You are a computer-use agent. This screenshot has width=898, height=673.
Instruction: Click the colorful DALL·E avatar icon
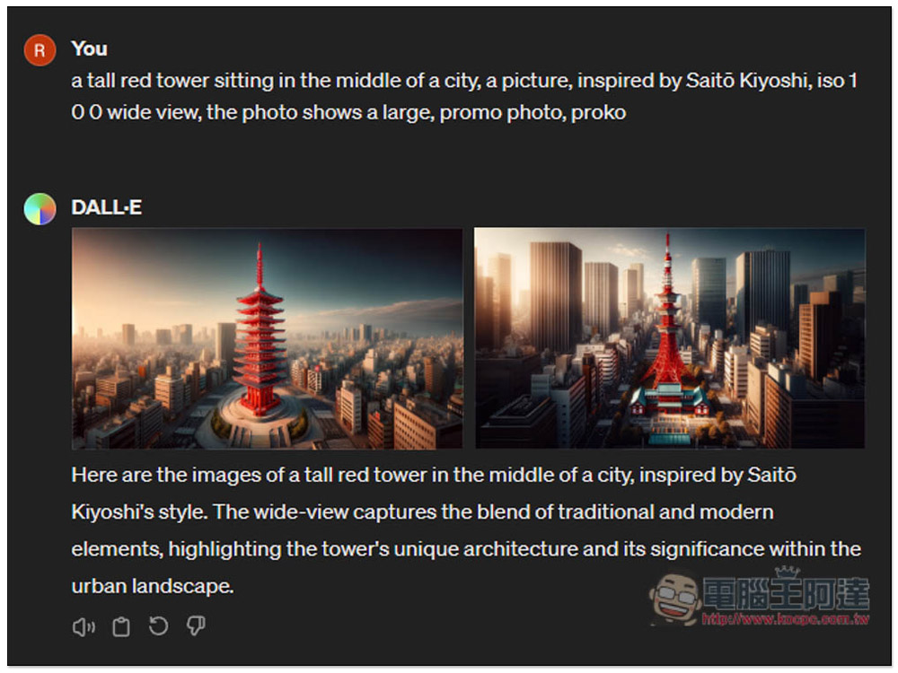pos(40,209)
